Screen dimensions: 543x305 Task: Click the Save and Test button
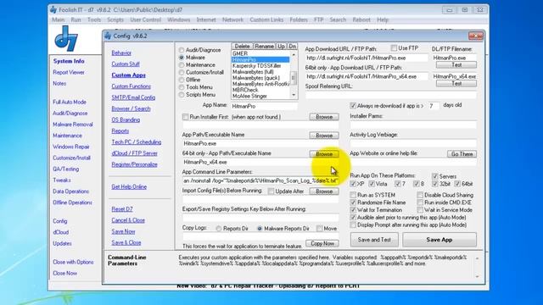coord(374,240)
